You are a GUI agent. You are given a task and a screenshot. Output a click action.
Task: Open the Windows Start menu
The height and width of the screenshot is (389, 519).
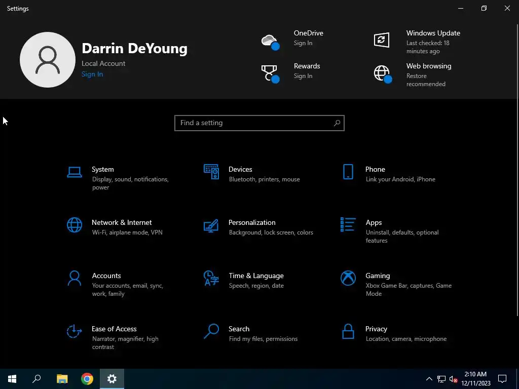[12, 379]
